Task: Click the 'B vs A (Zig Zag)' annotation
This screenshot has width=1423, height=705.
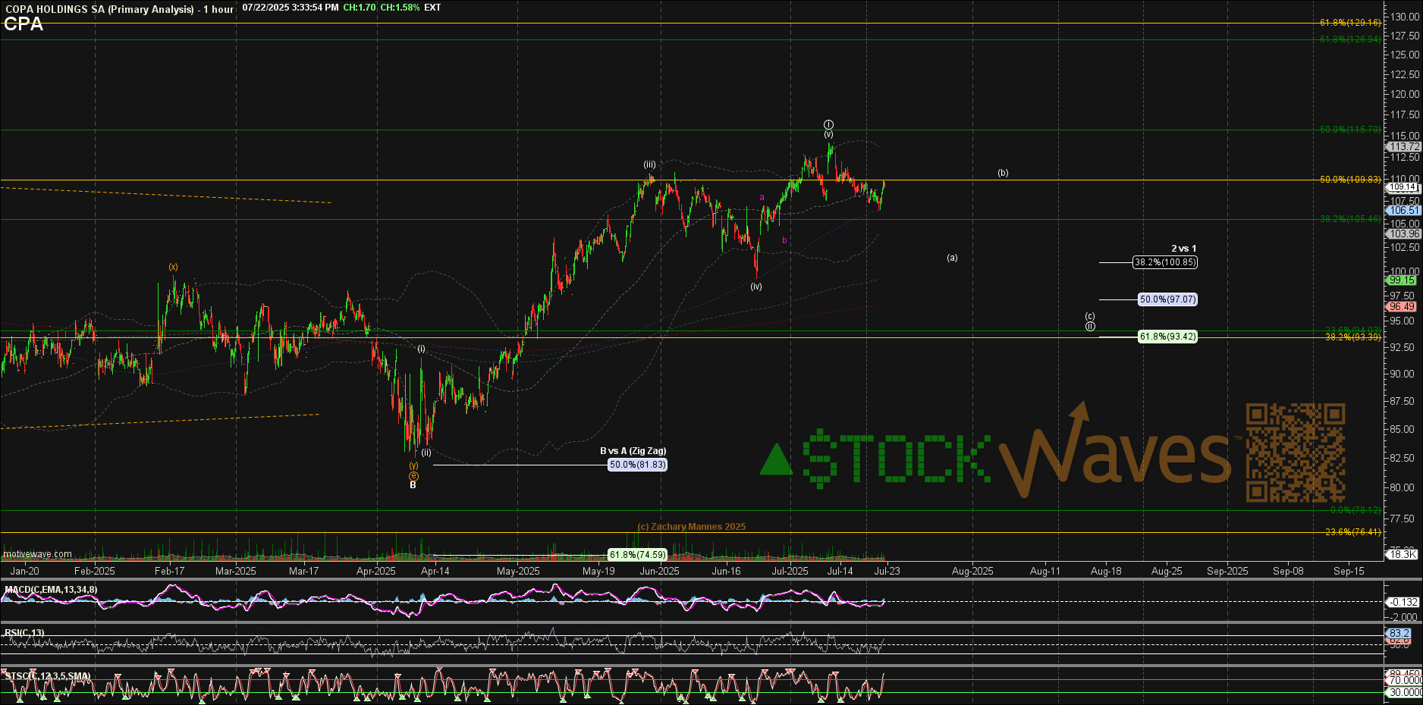Action: [633, 451]
